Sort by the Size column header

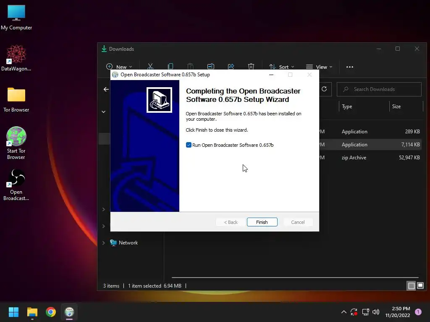(406, 106)
